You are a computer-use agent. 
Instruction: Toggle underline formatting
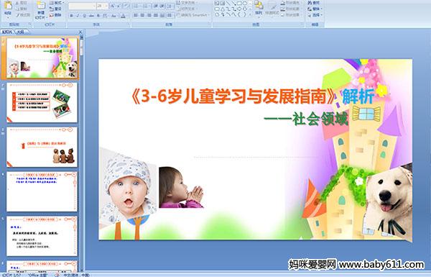point(84,16)
